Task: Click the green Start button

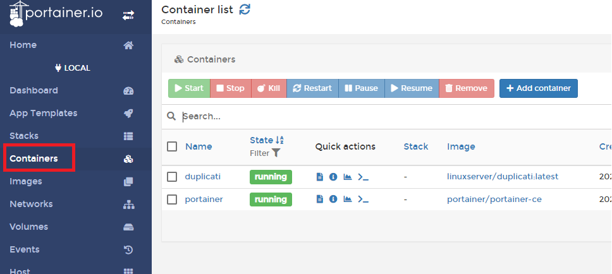Action: coord(189,88)
